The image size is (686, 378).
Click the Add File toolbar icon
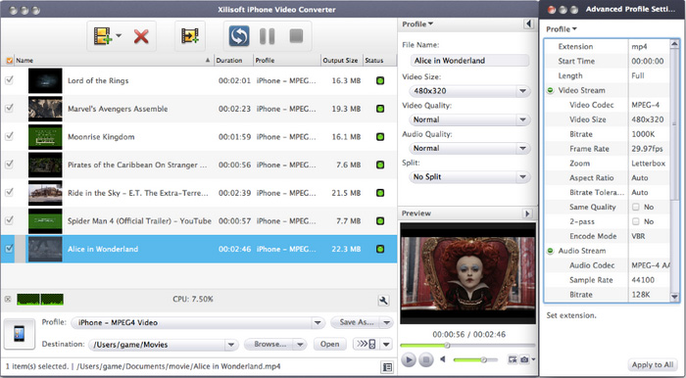pos(103,36)
